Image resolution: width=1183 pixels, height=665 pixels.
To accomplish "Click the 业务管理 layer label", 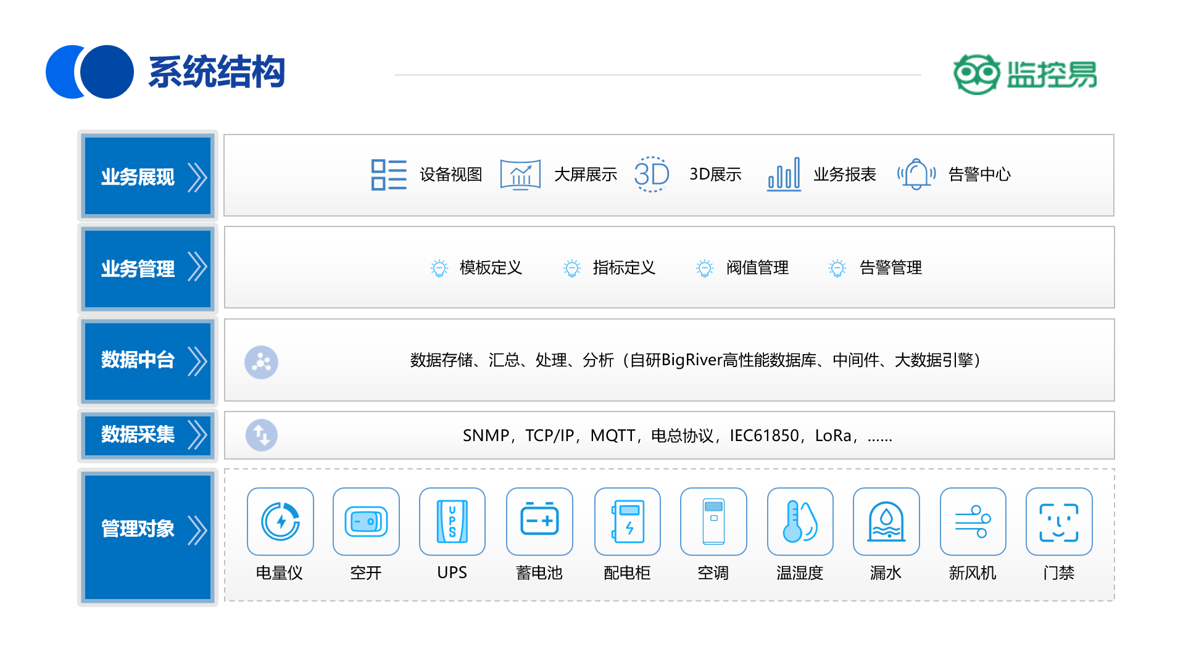I will coord(138,269).
